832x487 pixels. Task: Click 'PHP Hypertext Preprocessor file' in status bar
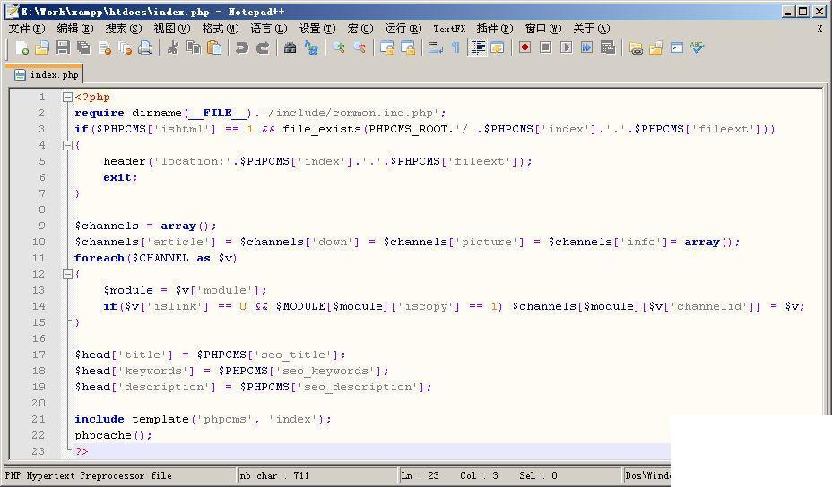89,475
